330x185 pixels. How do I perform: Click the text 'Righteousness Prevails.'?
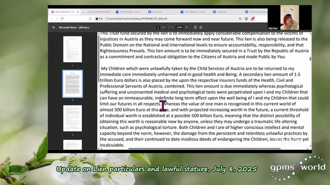(123, 51)
